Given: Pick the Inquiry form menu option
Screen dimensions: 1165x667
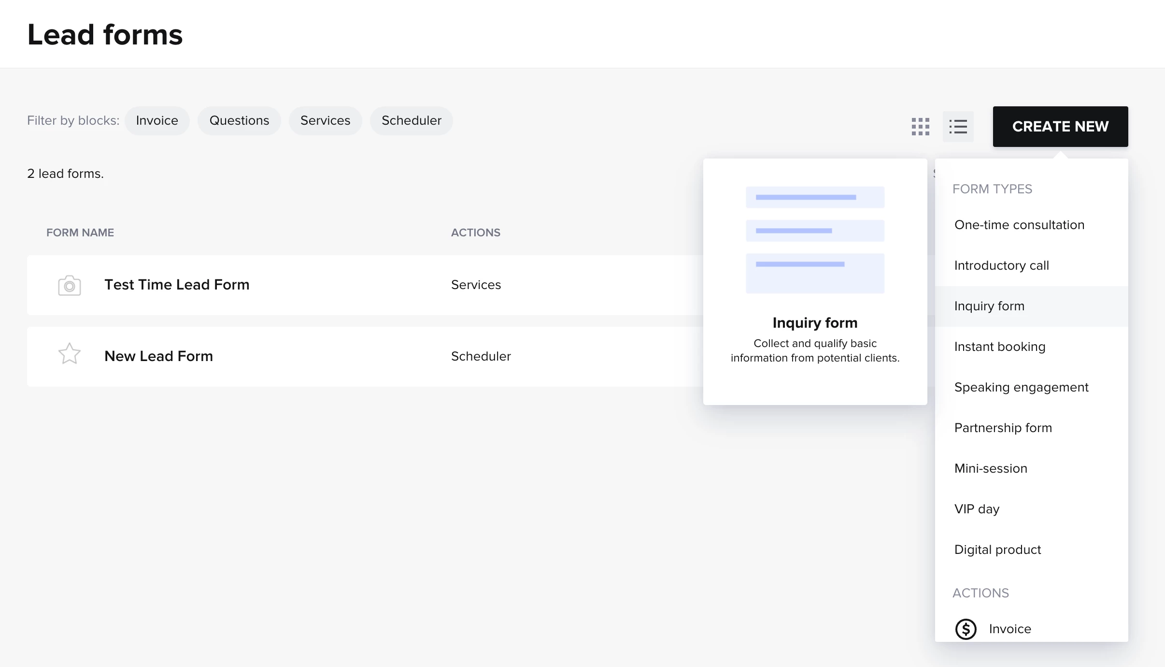Looking at the screenshot, I should pos(989,306).
